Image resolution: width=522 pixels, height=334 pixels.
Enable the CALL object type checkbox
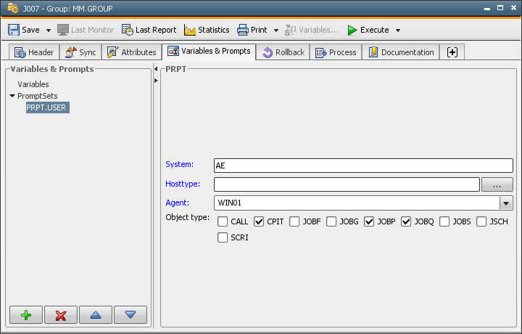[223, 221]
